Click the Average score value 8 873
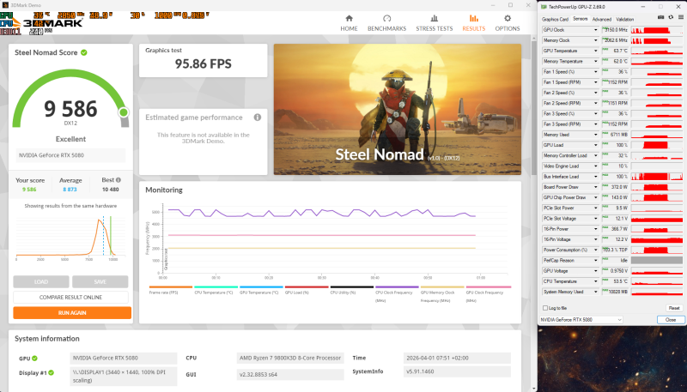687x392 pixels. click(70, 190)
